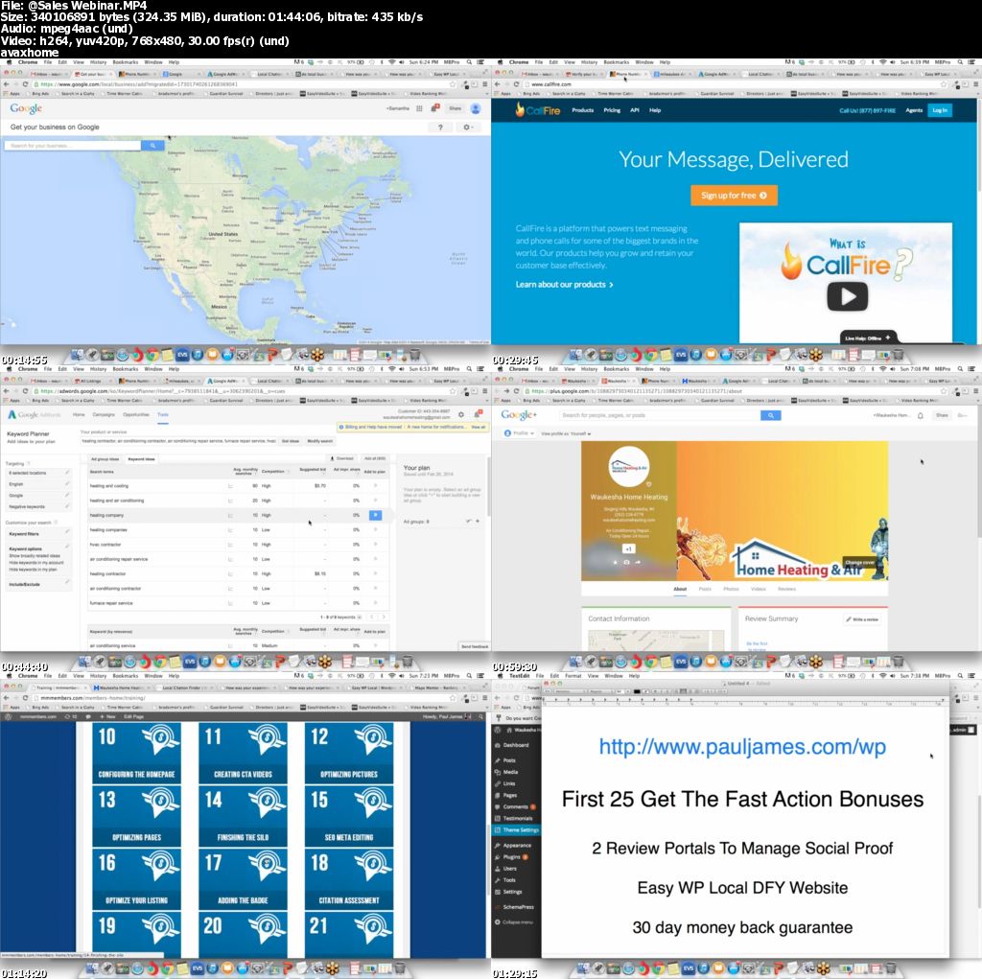
Task: Click the keyword row hvac contractor
Action: click(x=238, y=545)
